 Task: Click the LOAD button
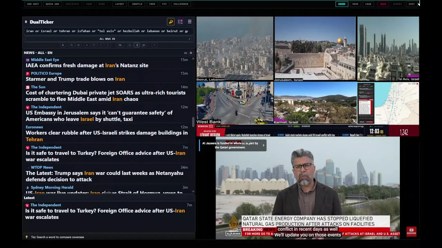[x=368, y=4]
